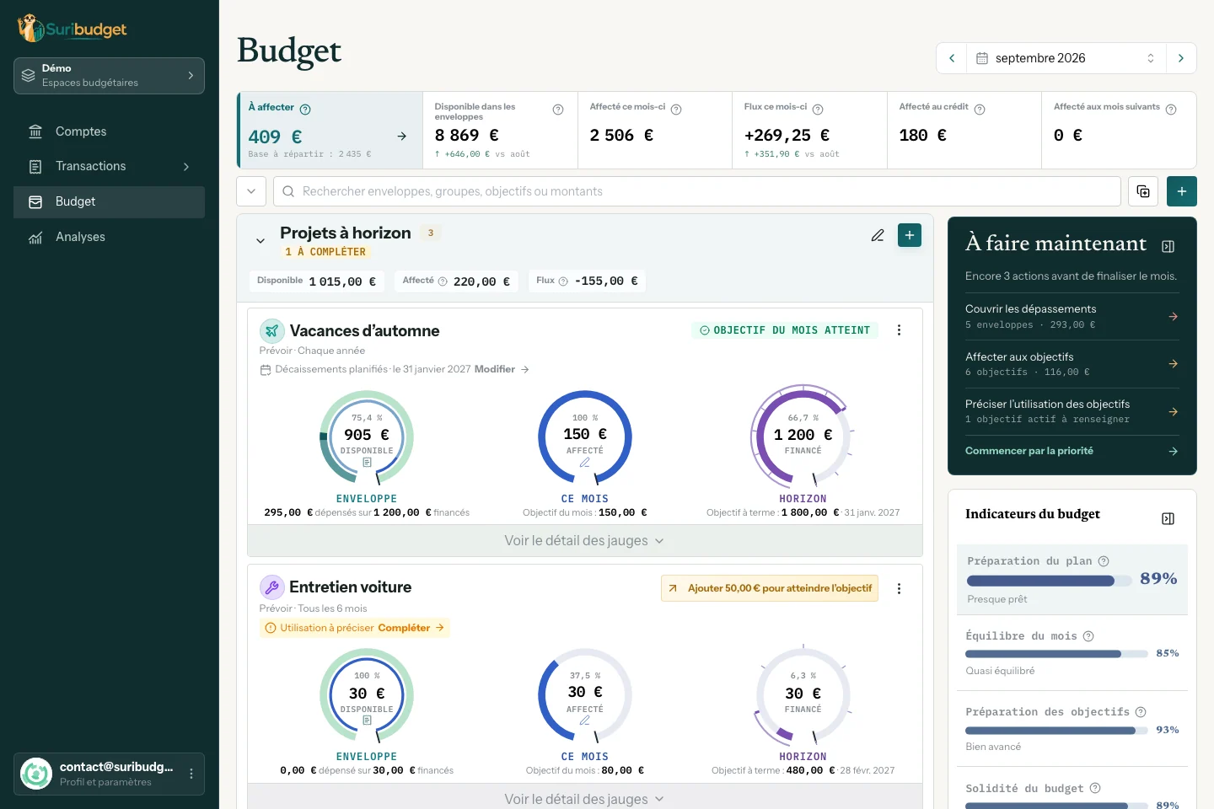
Task: Click the copy icon button beside search
Action: click(1143, 191)
